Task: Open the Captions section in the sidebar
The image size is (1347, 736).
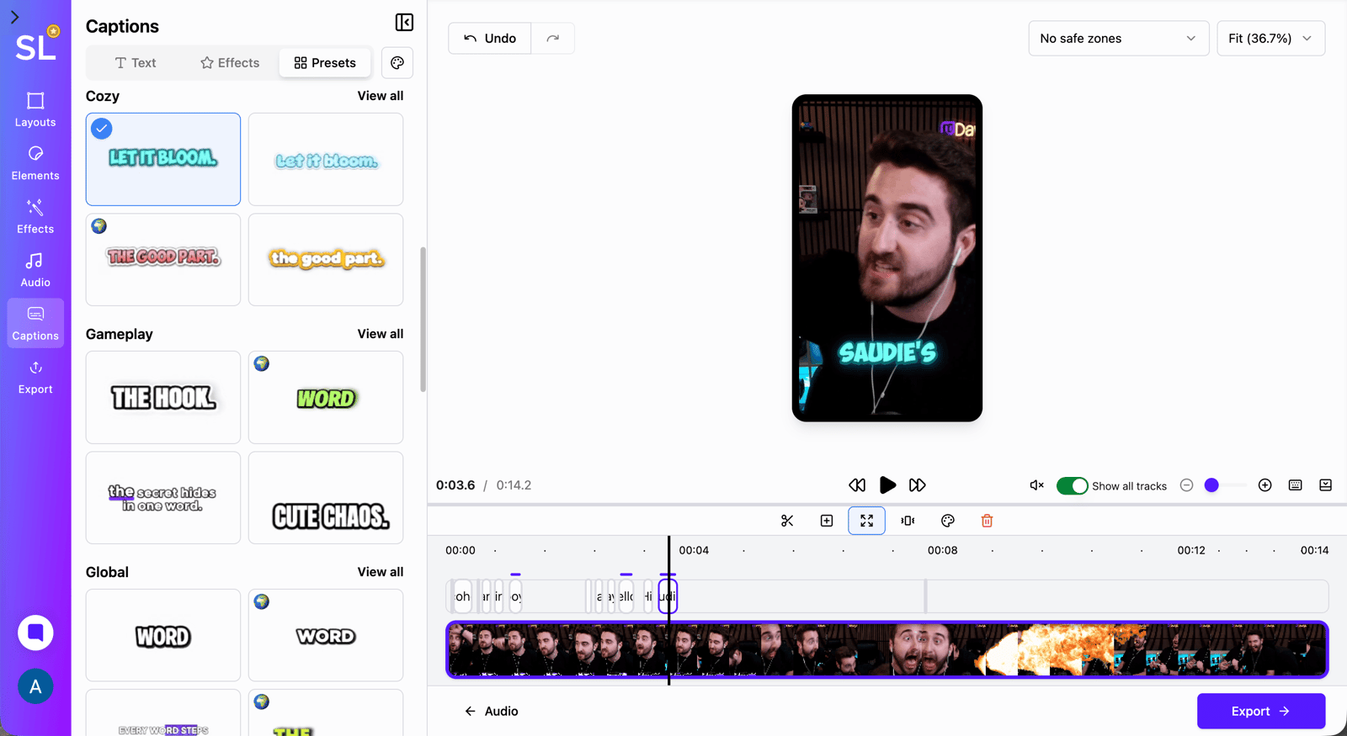Action: 35,323
